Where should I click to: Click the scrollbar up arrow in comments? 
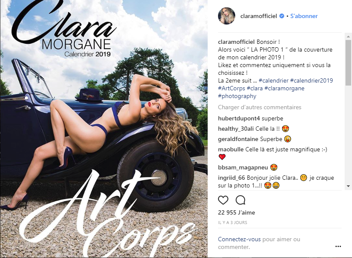pyautogui.click(x=348, y=36)
